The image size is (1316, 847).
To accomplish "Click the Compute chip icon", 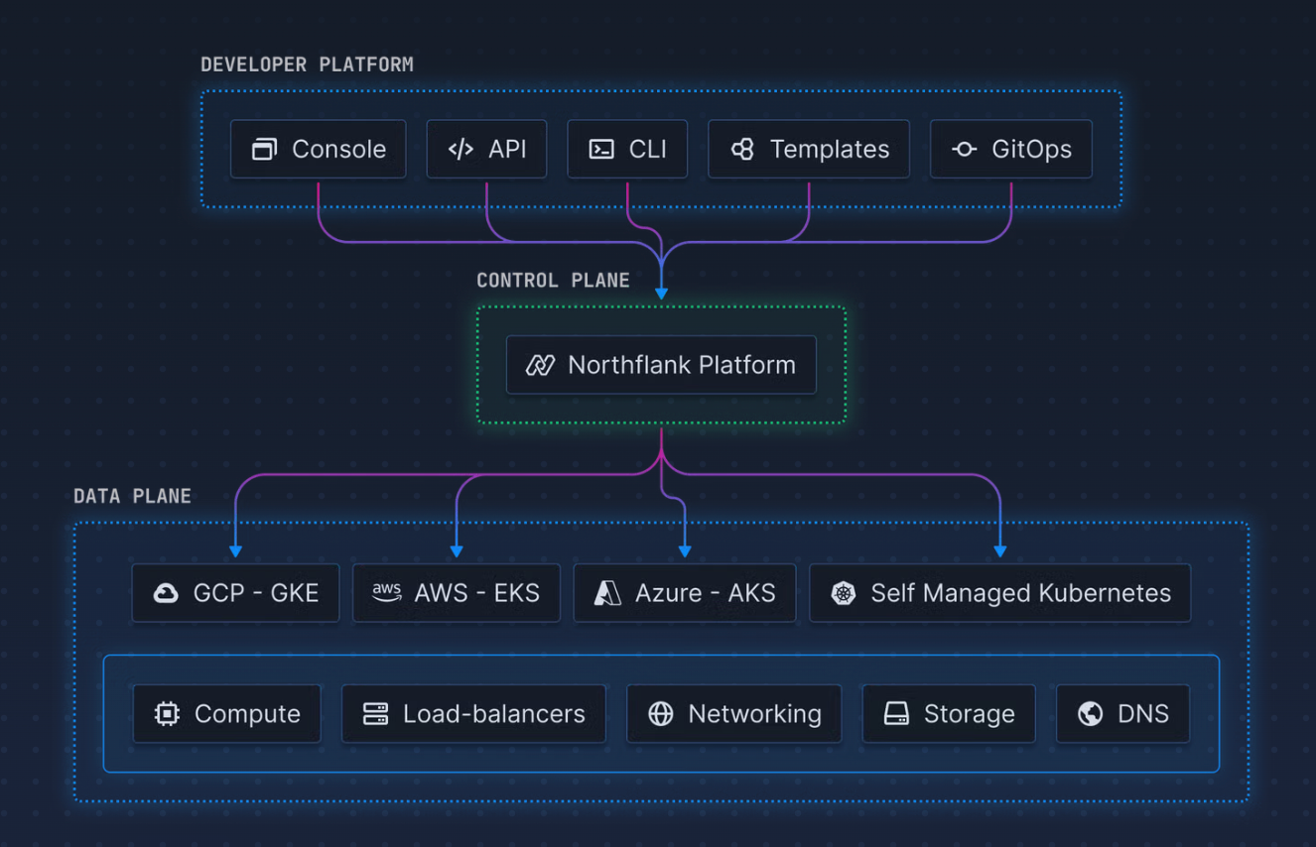I will (167, 714).
